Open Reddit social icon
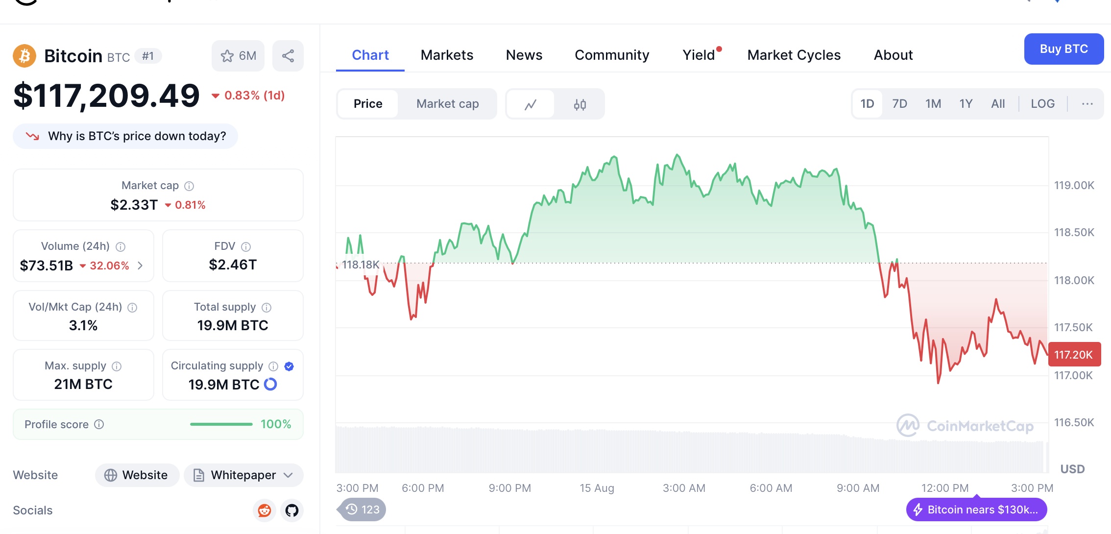The width and height of the screenshot is (1111, 534). (265, 510)
